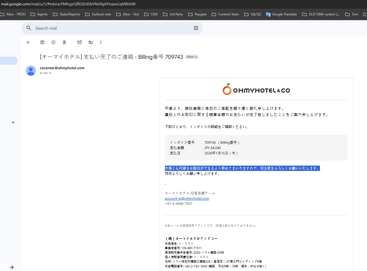Delete this email with trash icon
This screenshot has height=271, width=367.
64,42
